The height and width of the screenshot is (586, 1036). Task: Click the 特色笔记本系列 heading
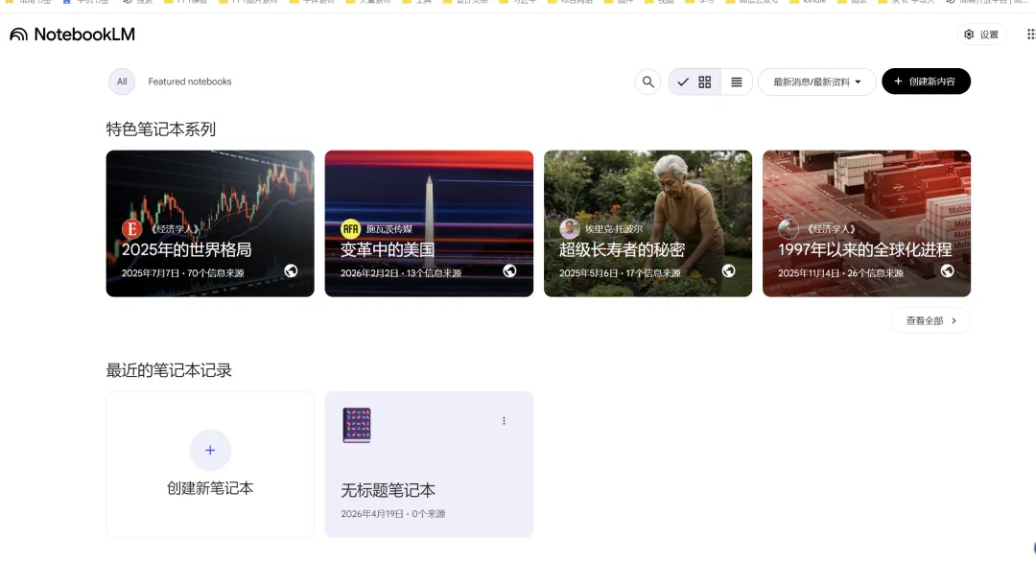coord(161,129)
